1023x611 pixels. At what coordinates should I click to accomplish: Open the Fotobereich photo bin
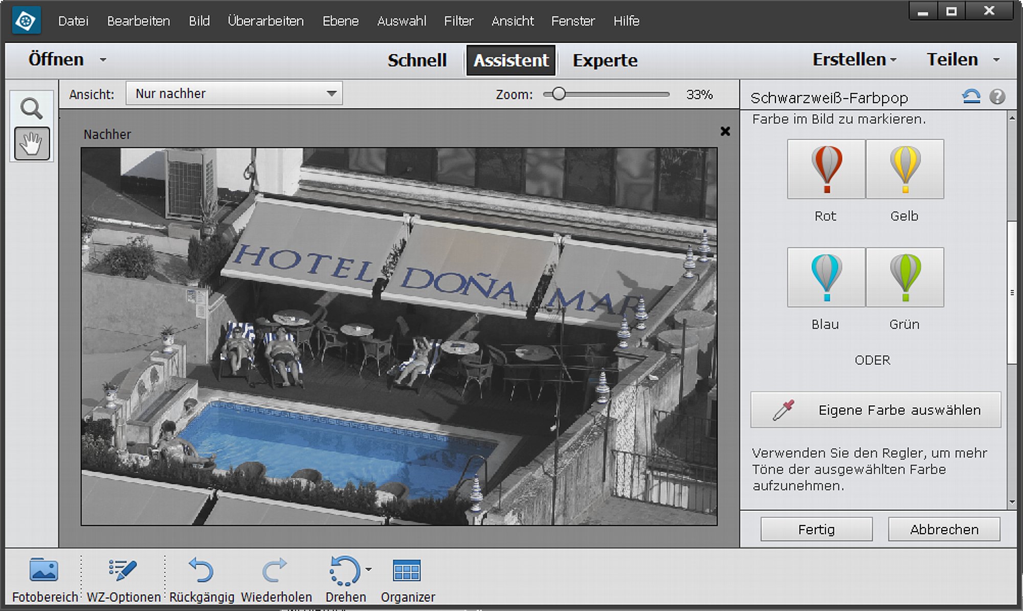45,580
